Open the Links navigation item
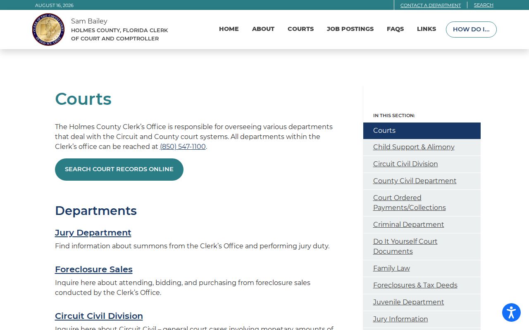The image size is (529, 330). [x=427, y=29]
